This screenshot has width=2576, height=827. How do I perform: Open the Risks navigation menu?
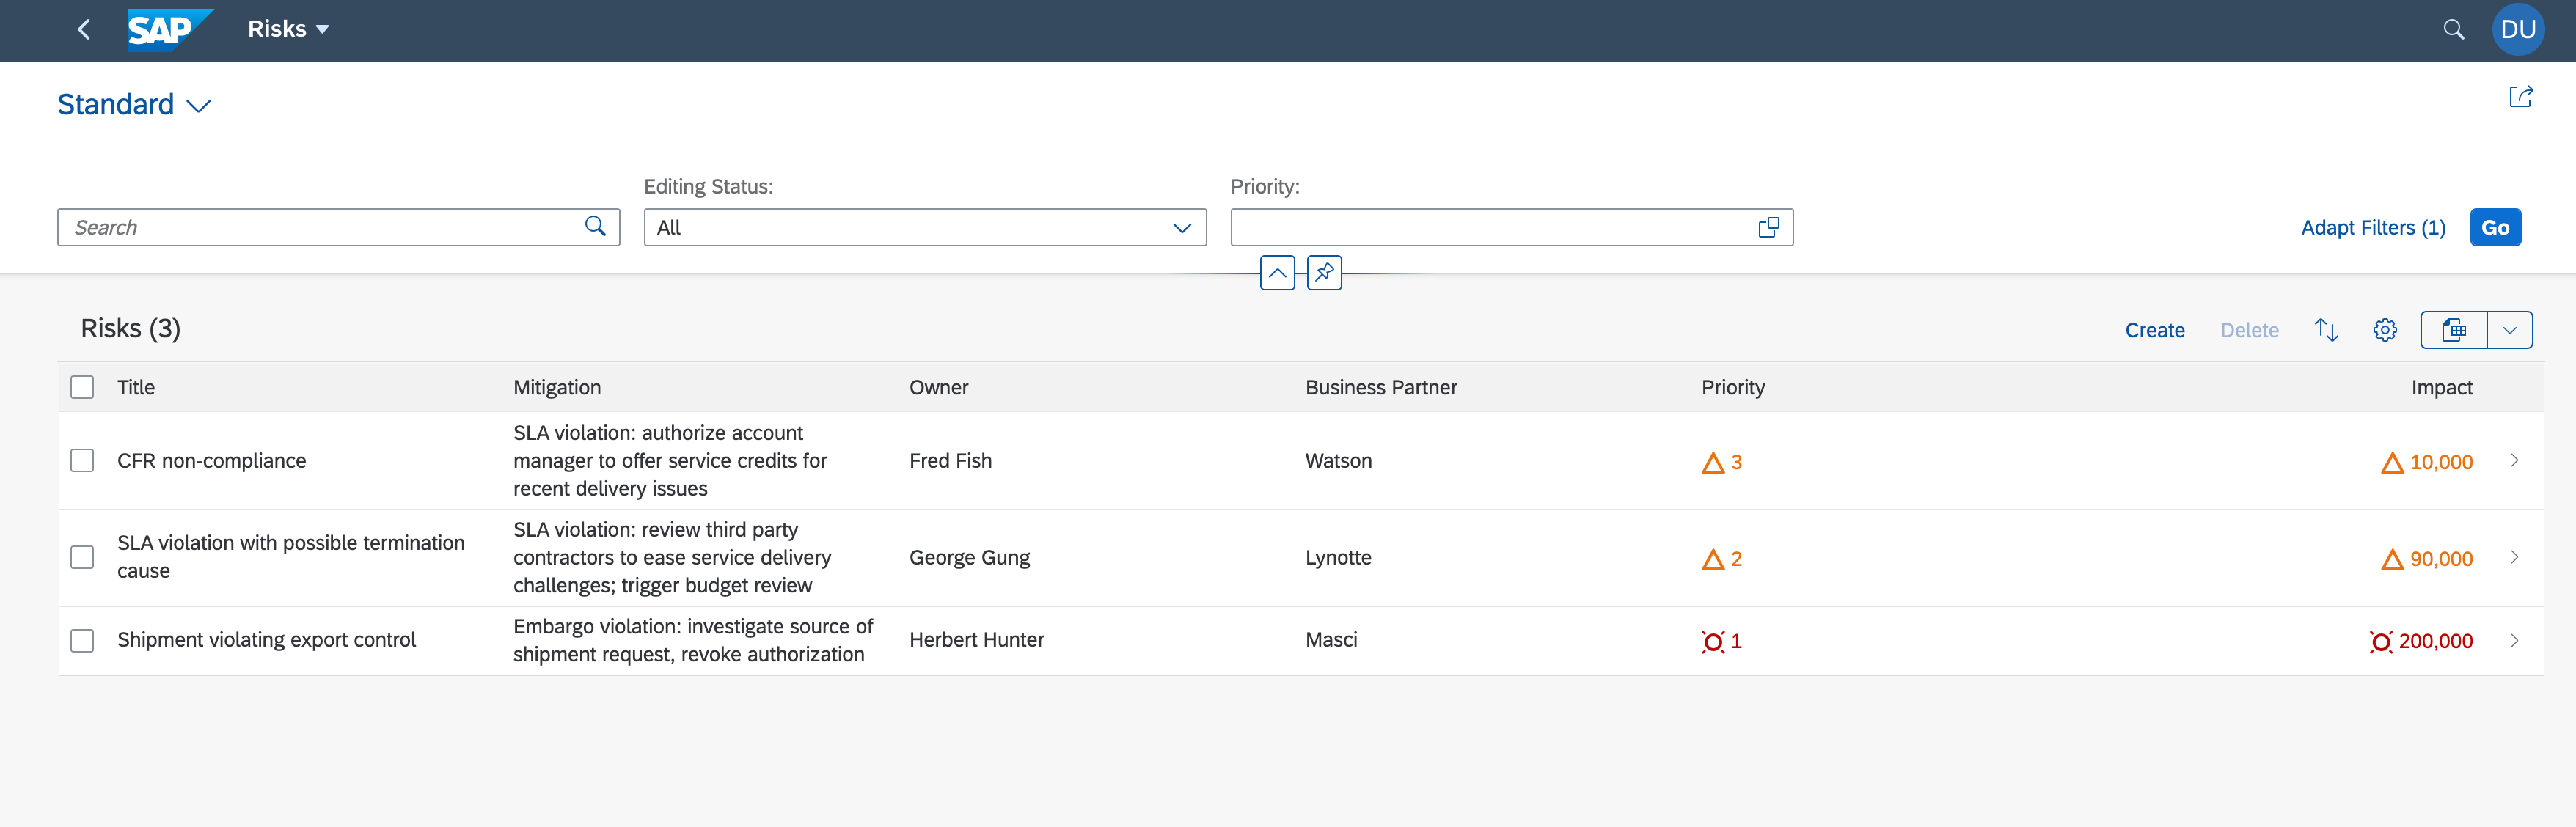288,30
